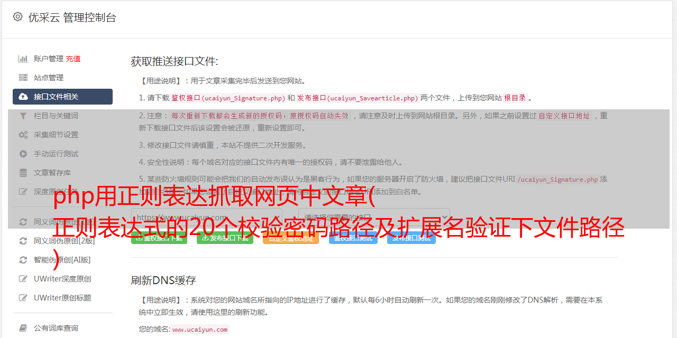Click the book icon for 公有词库查询
The image size is (677, 338).
coord(23,328)
